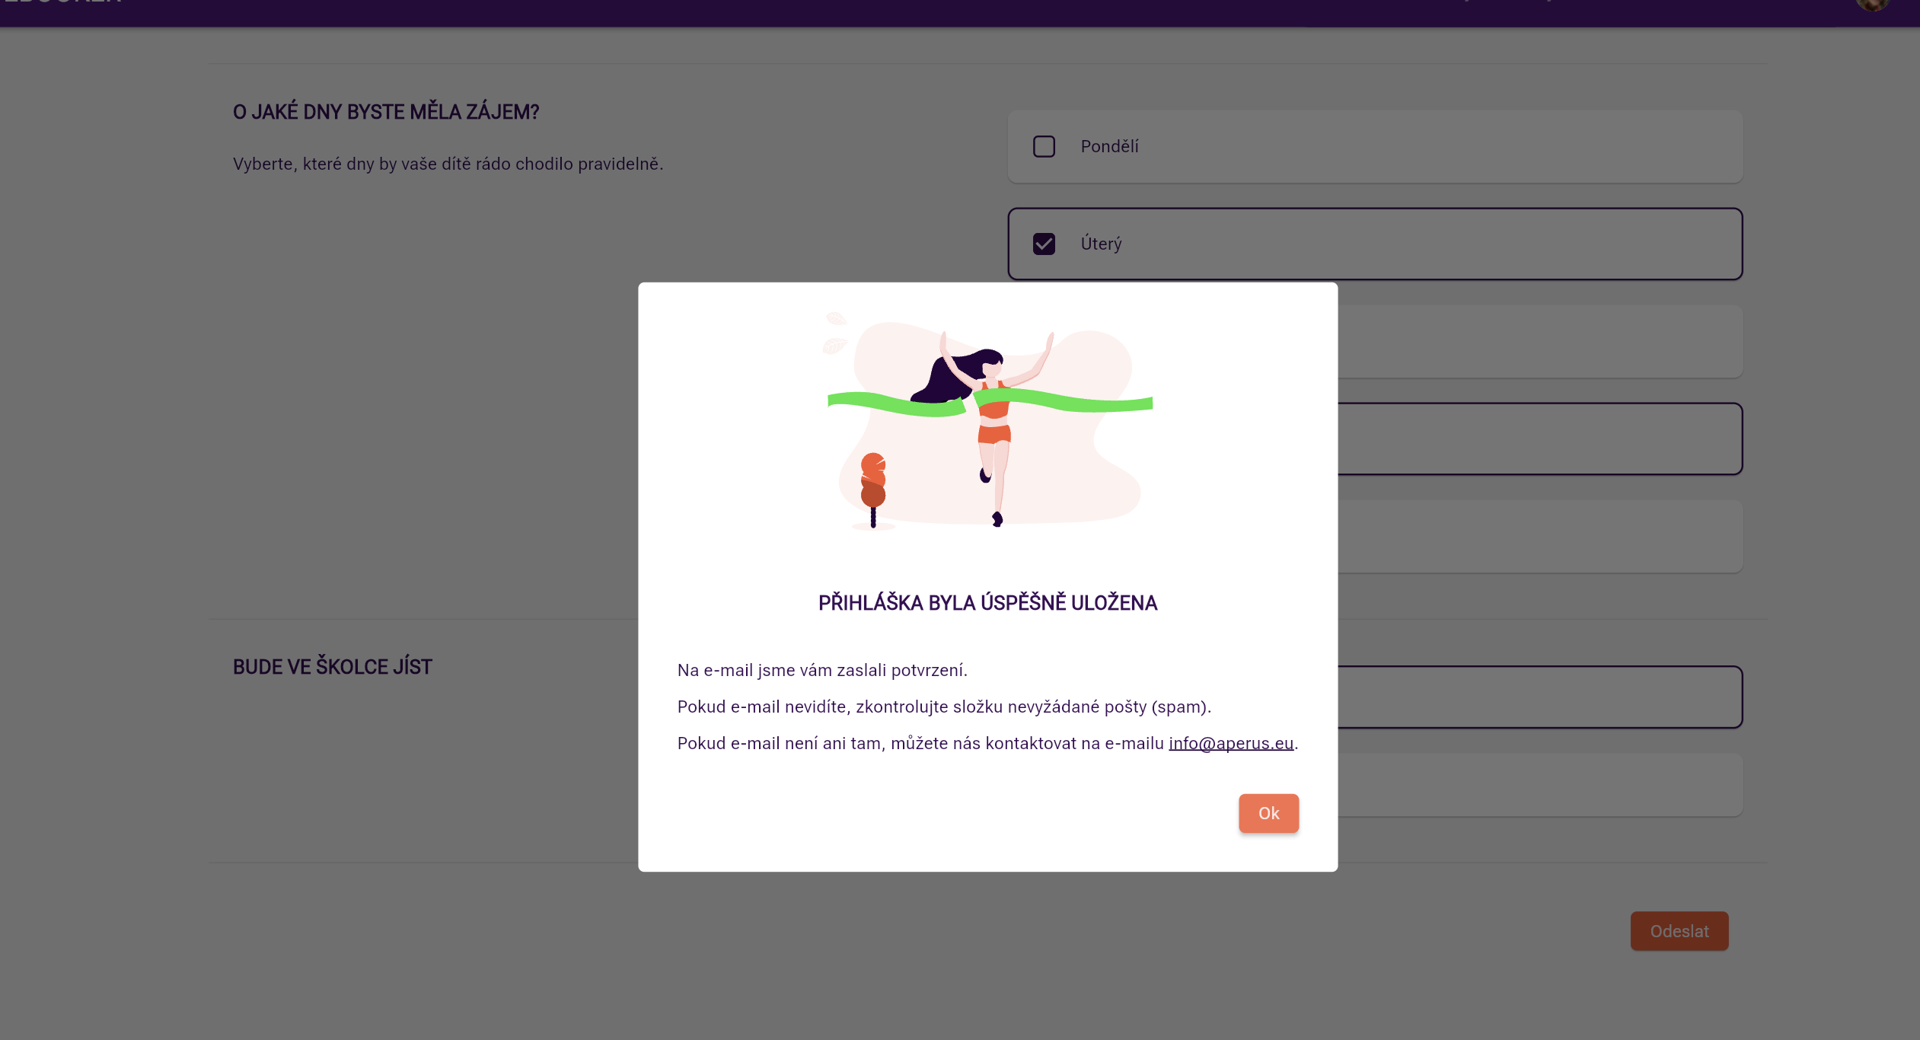The image size is (1920, 1040).
Task: Submit the form with Odeslat
Action: point(1679,931)
